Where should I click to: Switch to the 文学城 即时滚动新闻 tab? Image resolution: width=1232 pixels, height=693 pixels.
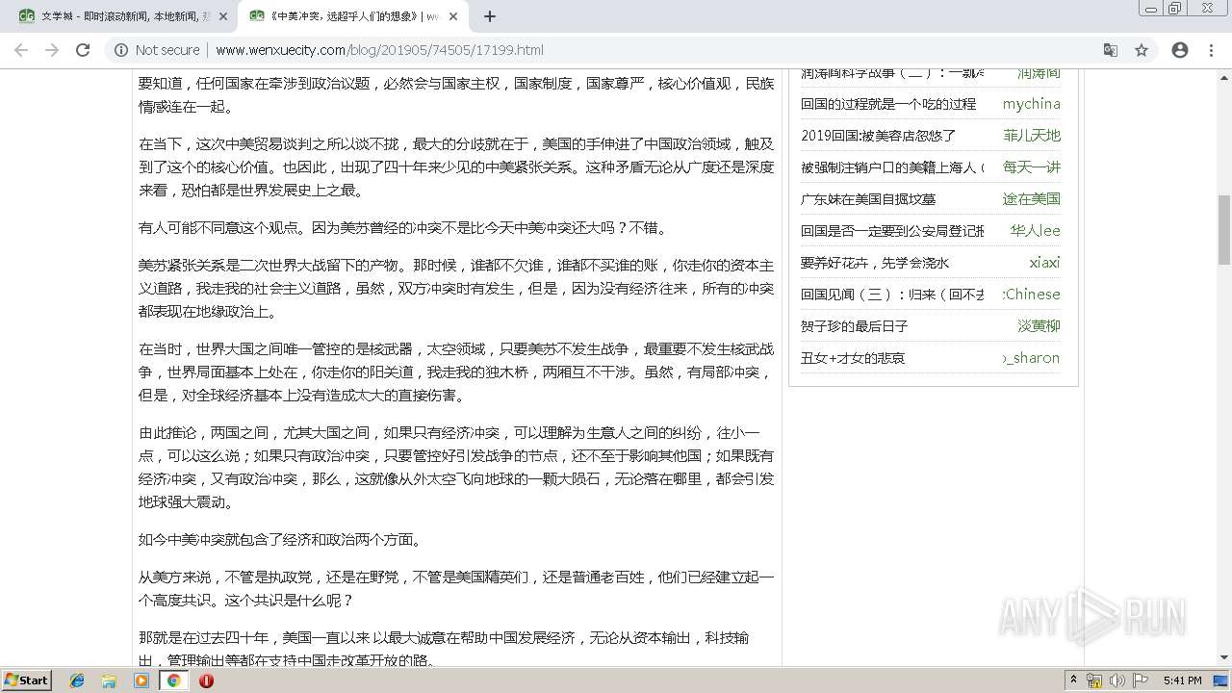point(120,16)
